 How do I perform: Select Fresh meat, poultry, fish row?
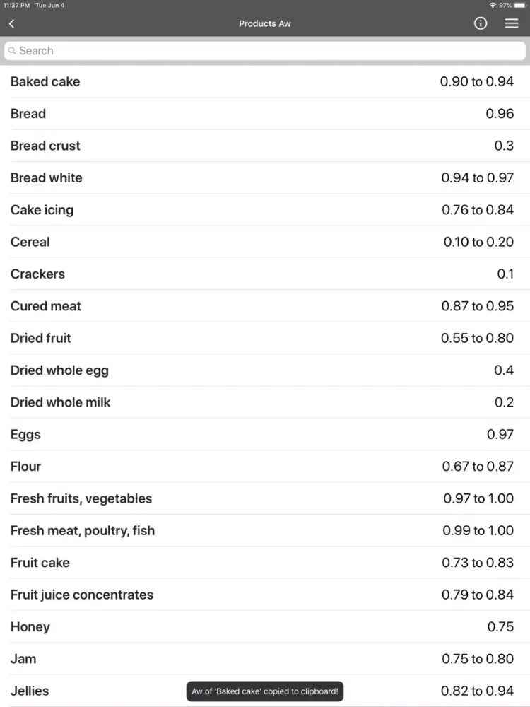[265, 530]
